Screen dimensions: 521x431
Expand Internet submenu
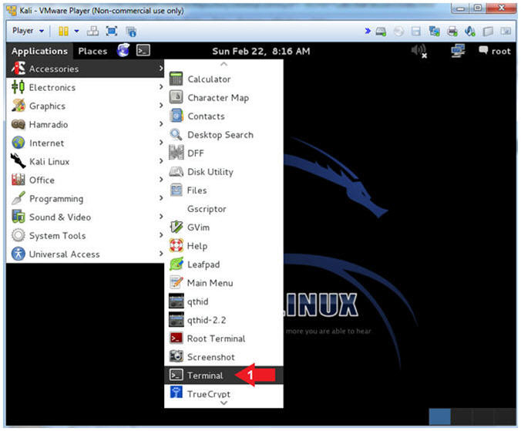pyautogui.click(x=86, y=143)
